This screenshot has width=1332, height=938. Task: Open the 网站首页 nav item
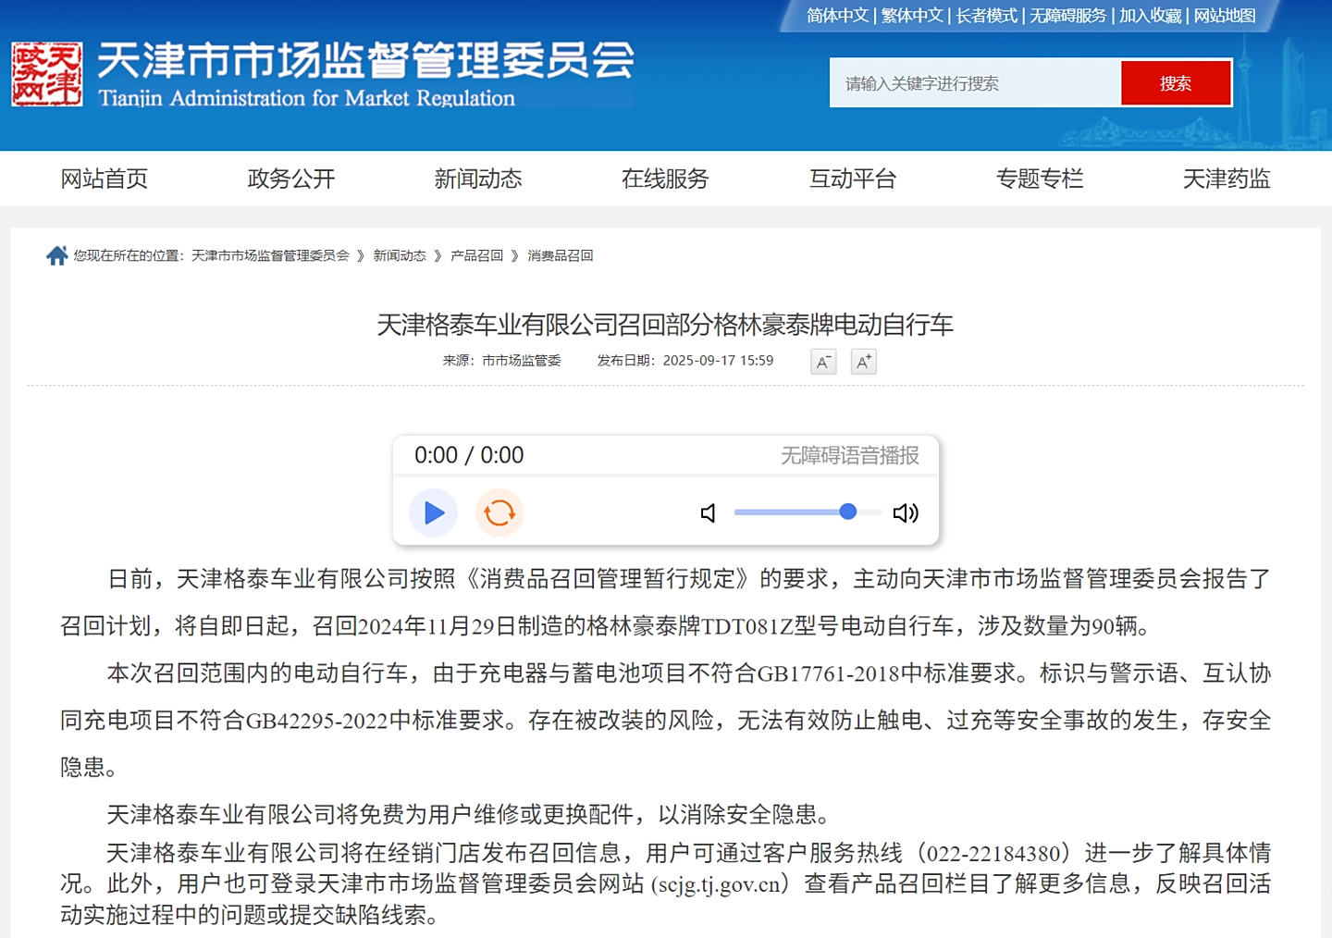105,179
